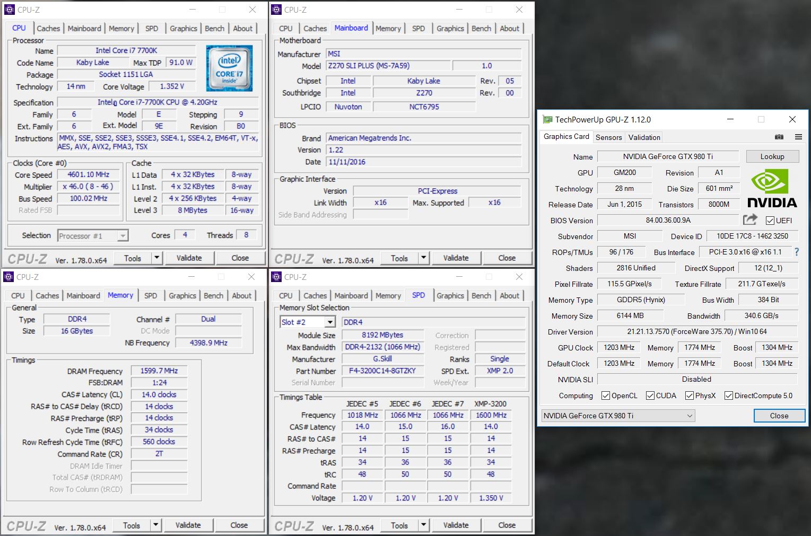Open About tab in SPD window
The image size is (811, 536).
[x=510, y=296]
